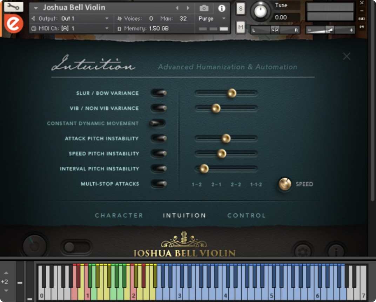Click the dimmed large knob at bottom left

coord(34,246)
